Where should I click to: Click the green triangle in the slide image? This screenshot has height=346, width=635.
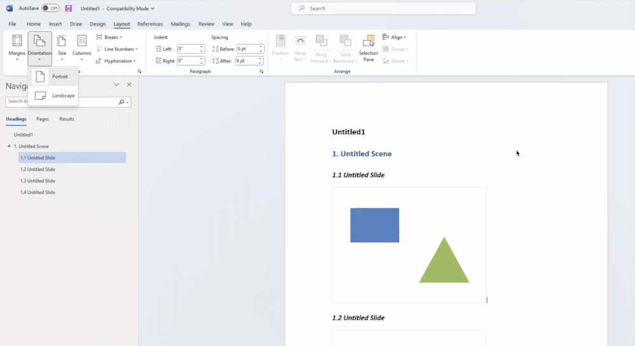coord(444,265)
